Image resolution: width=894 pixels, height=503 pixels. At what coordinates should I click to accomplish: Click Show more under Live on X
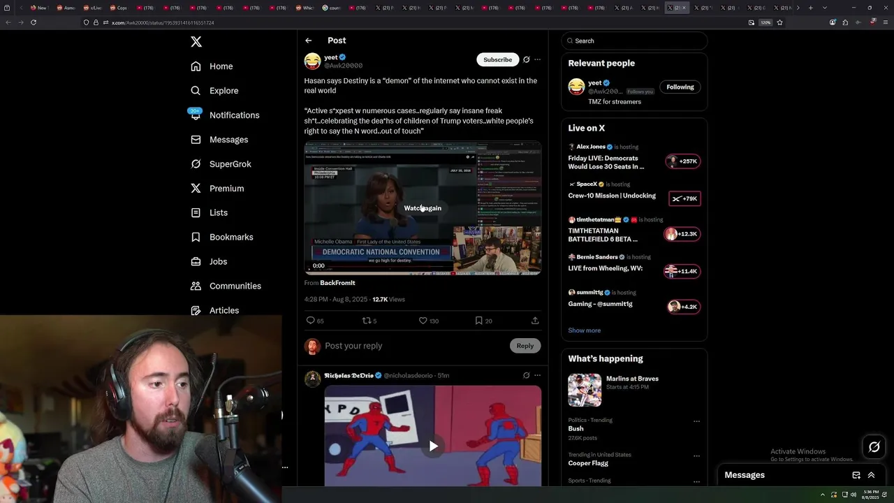pos(584,330)
